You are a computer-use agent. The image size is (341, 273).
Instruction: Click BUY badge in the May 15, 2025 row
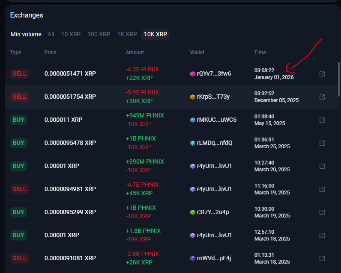pos(18,120)
